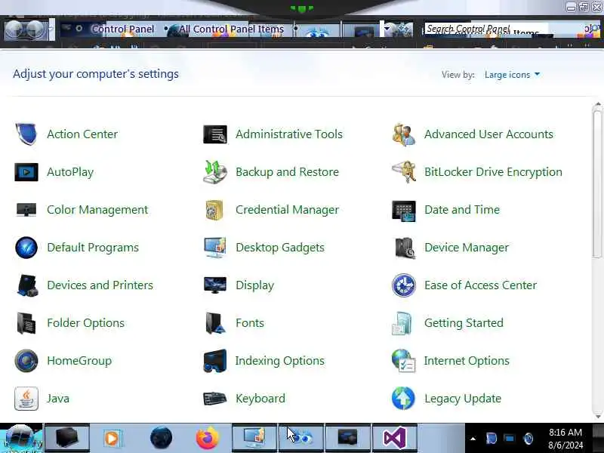The width and height of the screenshot is (604, 453).
Task: Open the Fonts icon
Action: (215, 323)
